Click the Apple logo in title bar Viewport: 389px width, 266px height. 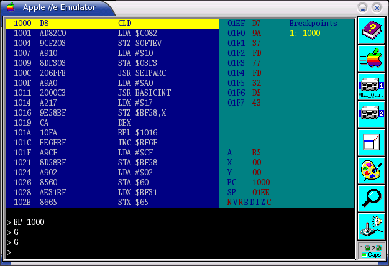(11, 7)
